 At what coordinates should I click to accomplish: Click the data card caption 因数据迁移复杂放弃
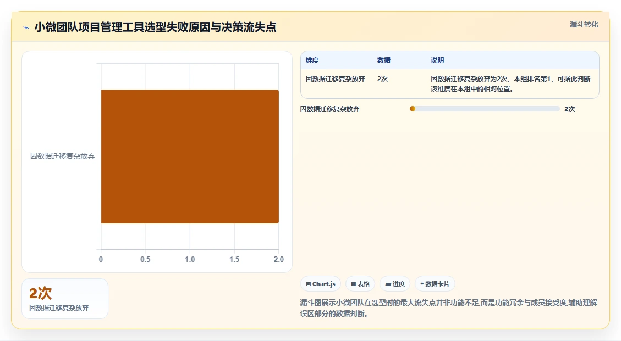(x=59, y=308)
